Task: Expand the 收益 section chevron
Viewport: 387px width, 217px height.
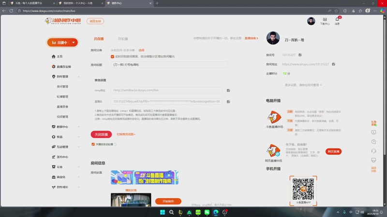Action: click(78, 137)
